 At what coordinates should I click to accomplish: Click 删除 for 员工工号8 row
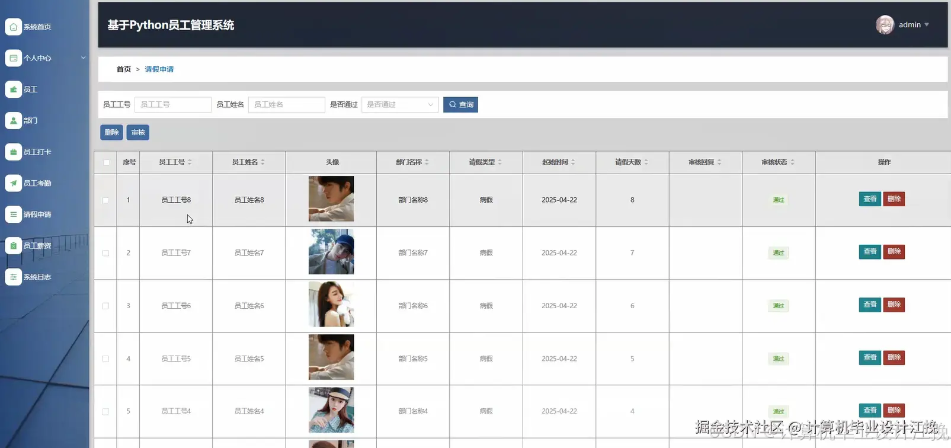(x=894, y=199)
